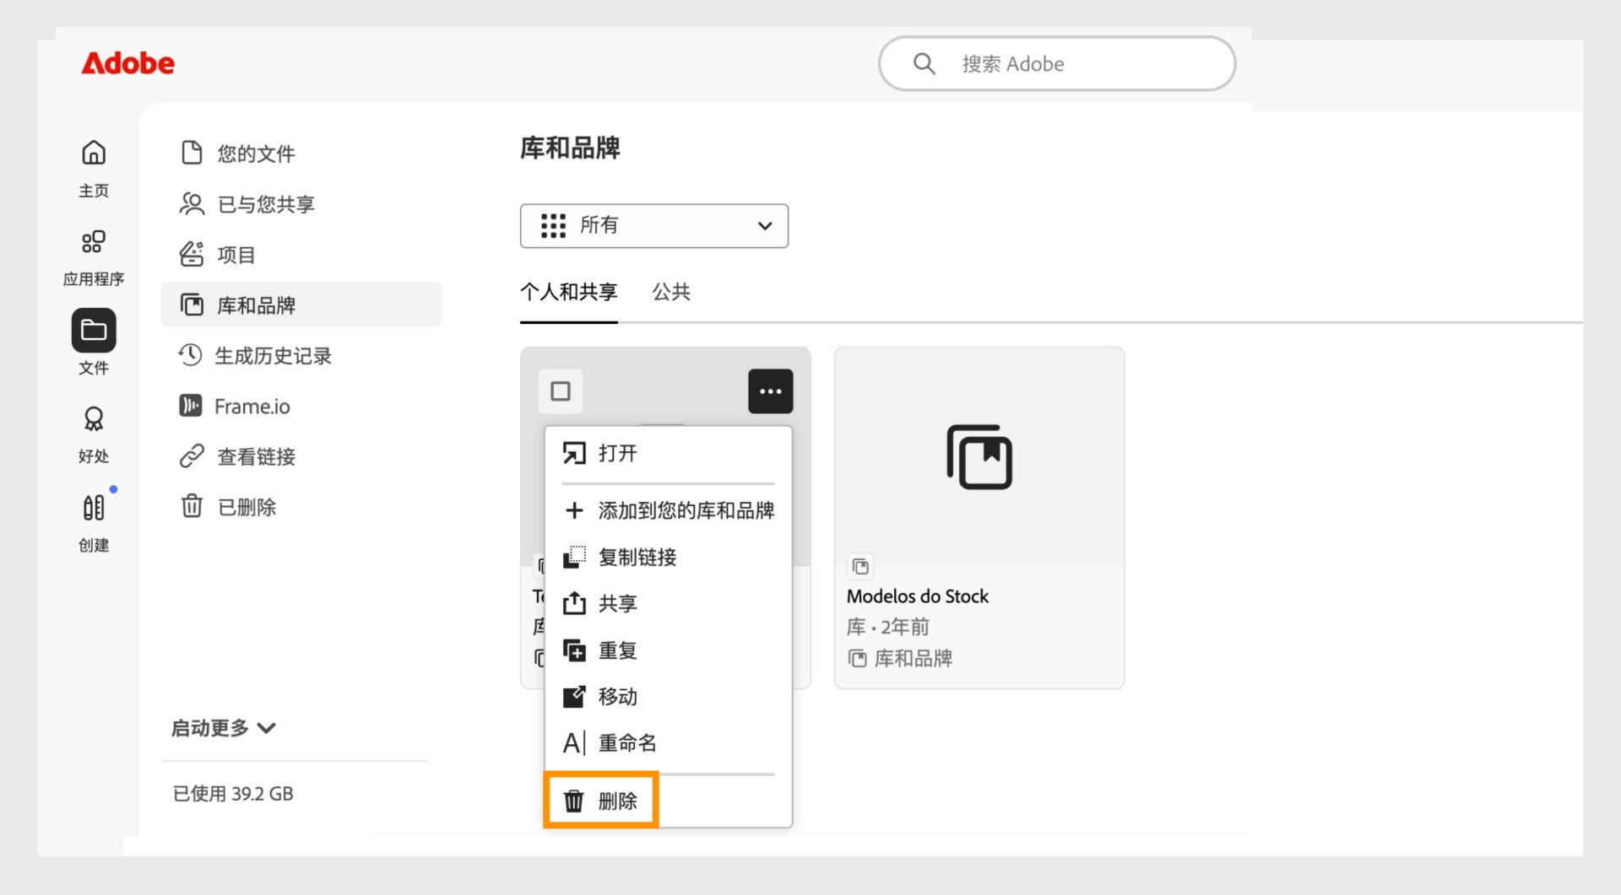
Task: Choose 共享 from context menu
Action: click(668, 603)
